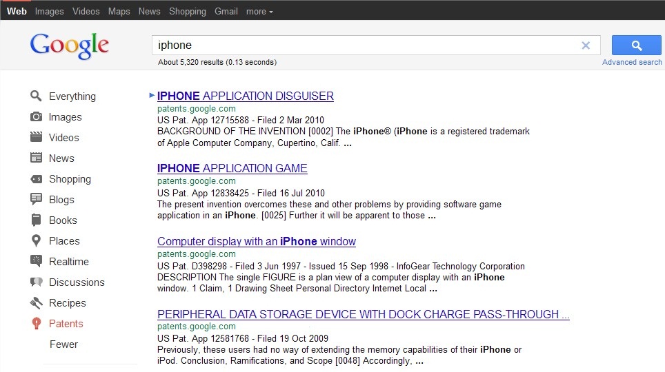Click the Blogs speech bubble icon
This screenshot has width=665, height=372.
click(x=36, y=199)
